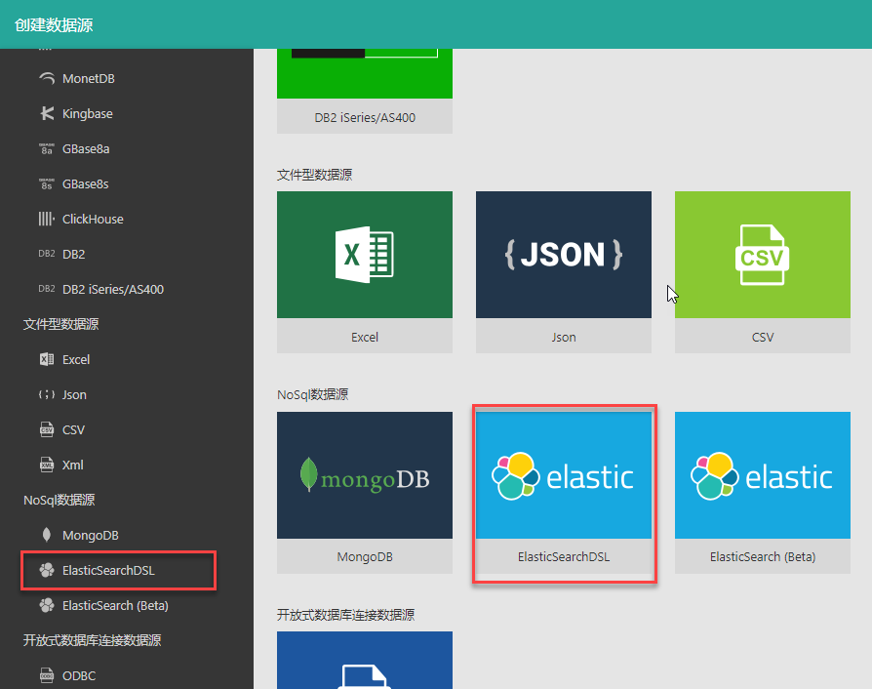Click the 文件型数据源 heading above the Excel tile

coord(315,175)
